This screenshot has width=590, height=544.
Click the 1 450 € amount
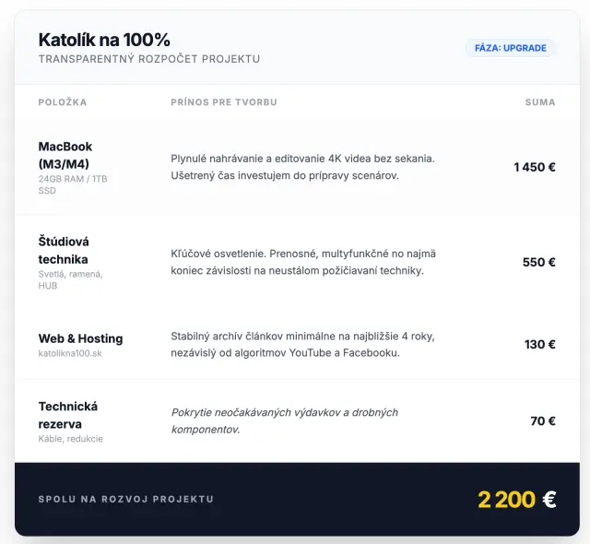[x=535, y=167]
